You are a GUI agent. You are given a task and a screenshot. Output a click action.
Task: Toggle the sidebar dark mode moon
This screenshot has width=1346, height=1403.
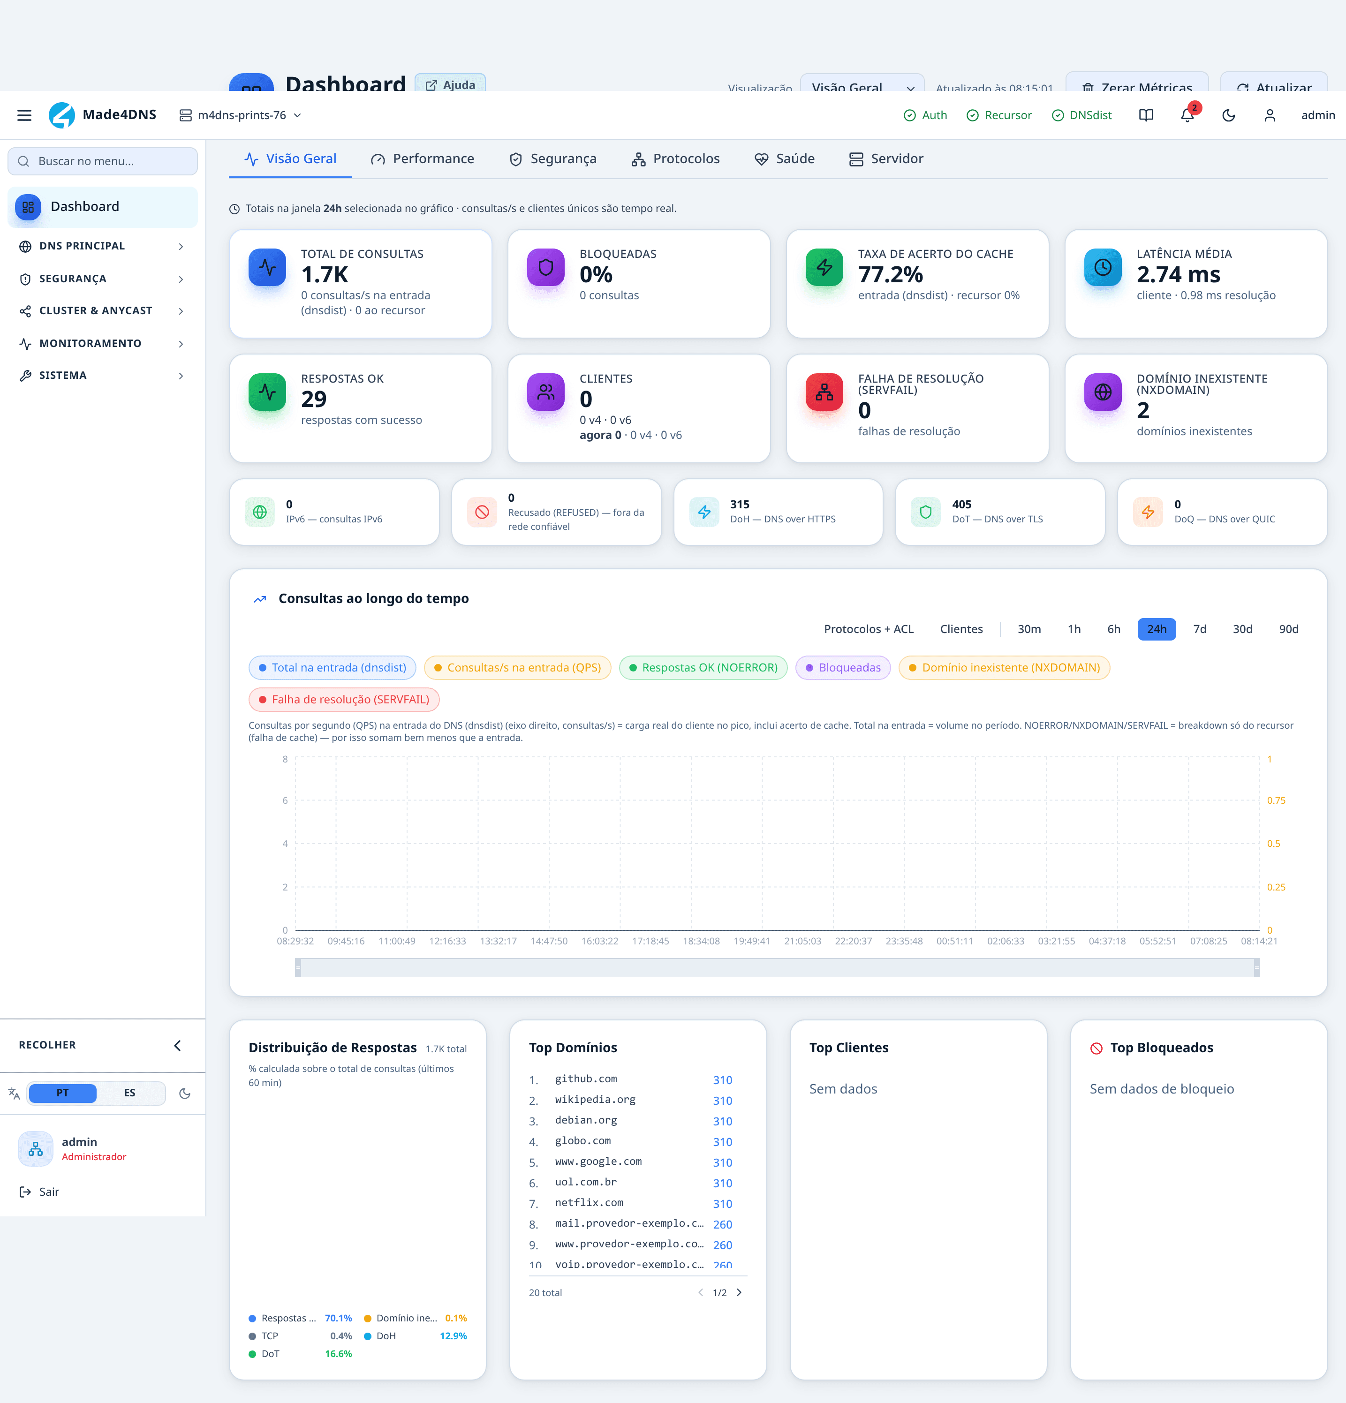(x=185, y=1093)
